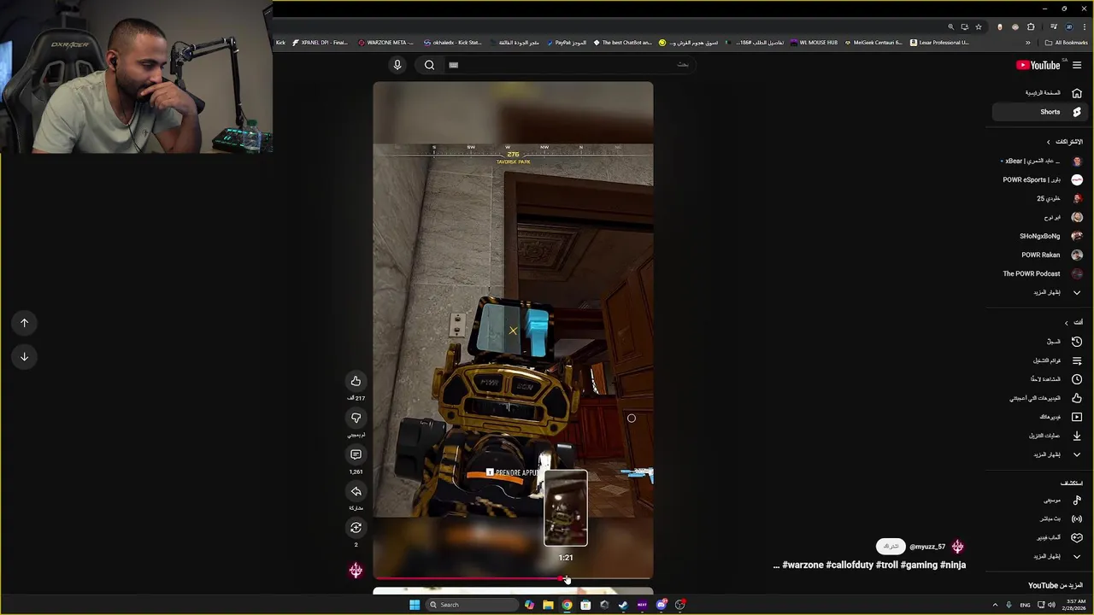
Task: Expand the Subscriptions section header chevron
Action: pyautogui.click(x=1049, y=142)
